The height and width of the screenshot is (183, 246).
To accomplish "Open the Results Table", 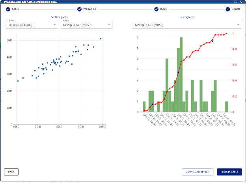I will tap(229, 172).
